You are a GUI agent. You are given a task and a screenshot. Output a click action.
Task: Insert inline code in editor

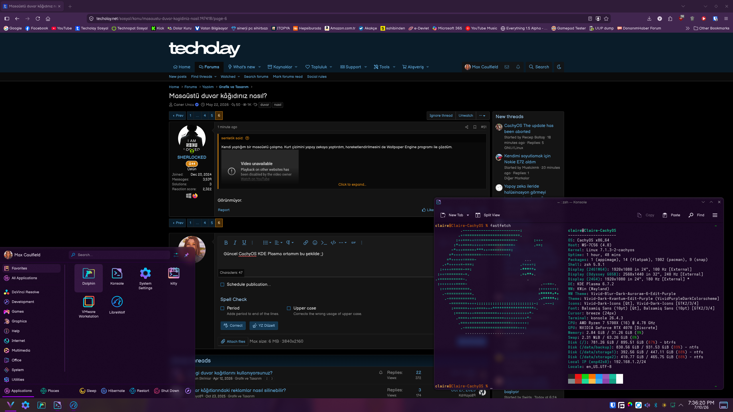[x=324, y=243]
